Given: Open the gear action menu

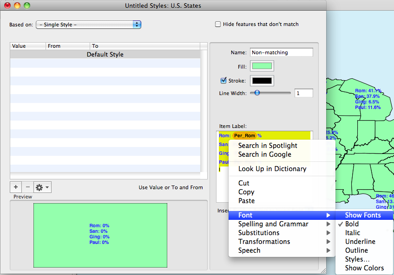Looking at the screenshot, I should [x=42, y=187].
